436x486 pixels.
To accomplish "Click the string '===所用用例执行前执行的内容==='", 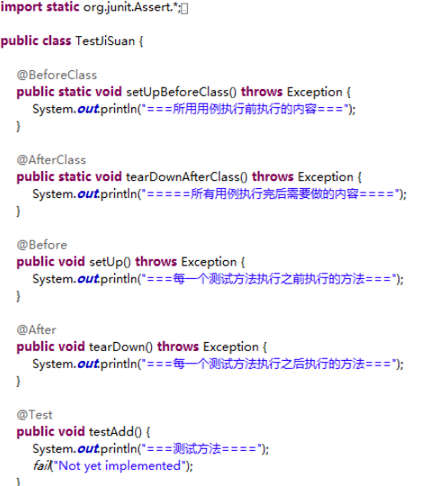I will pyautogui.click(x=245, y=109).
